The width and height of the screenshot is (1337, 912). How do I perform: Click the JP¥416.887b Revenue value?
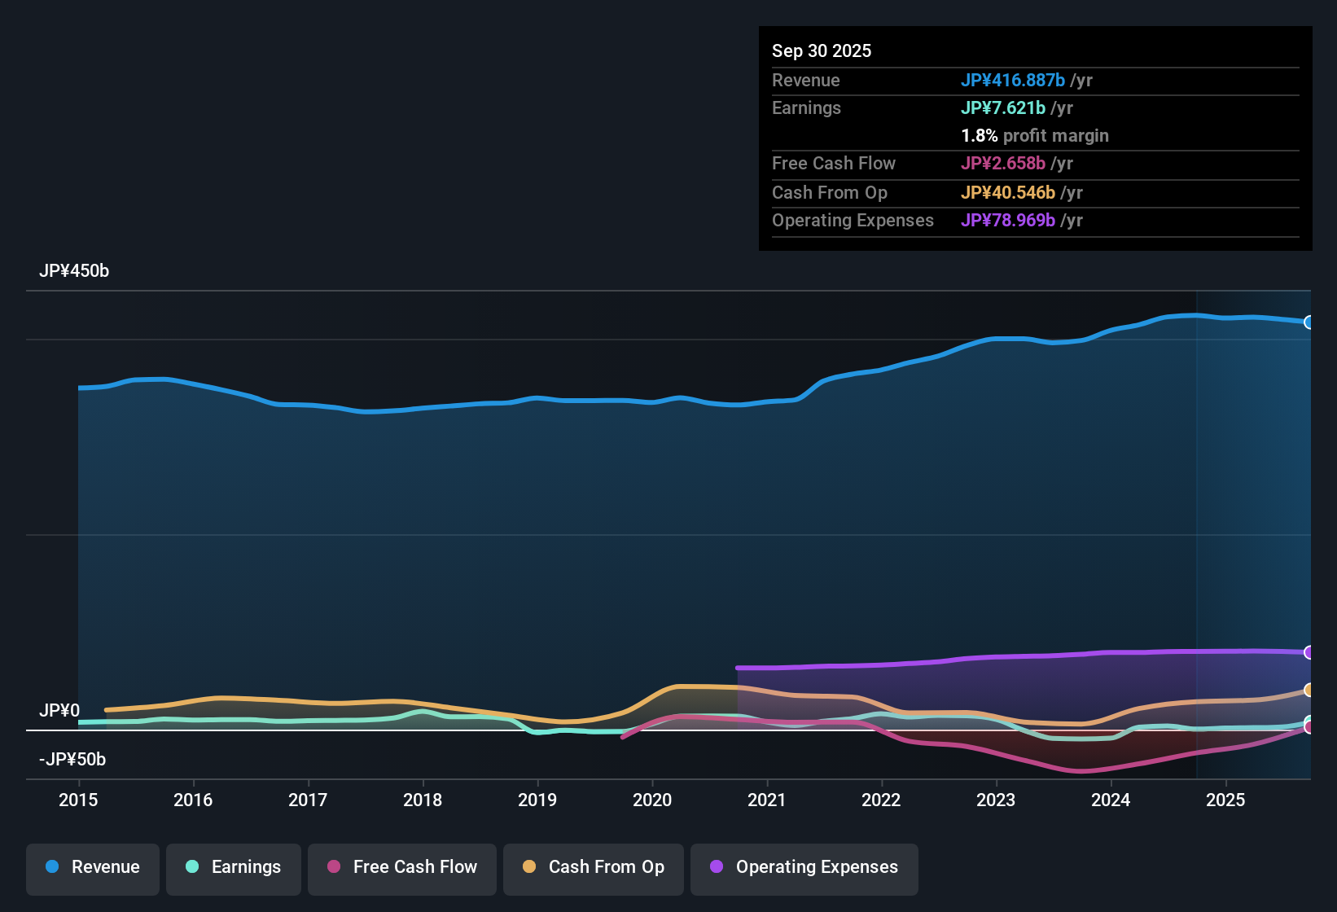pyautogui.click(x=1014, y=81)
